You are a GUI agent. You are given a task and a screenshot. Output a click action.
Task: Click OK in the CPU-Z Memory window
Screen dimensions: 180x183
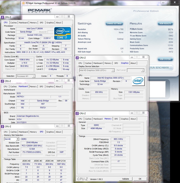point(140,179)
